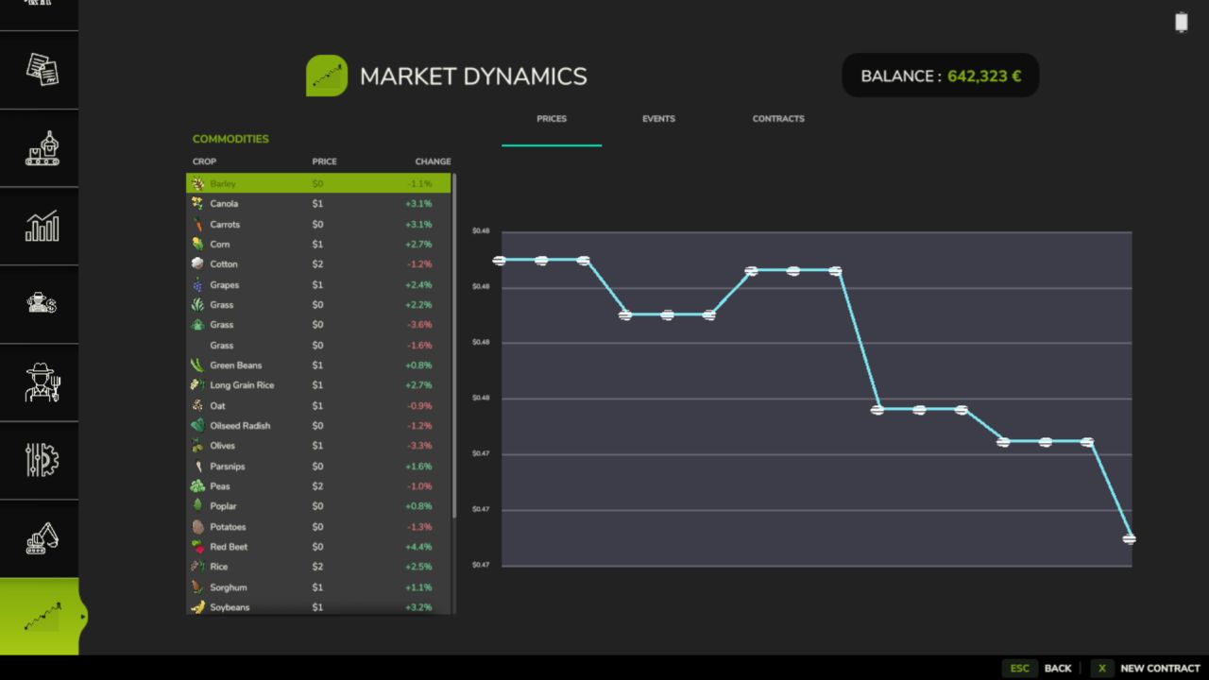
Task: Select the Cotton commodity row
Action: [318, 264]
